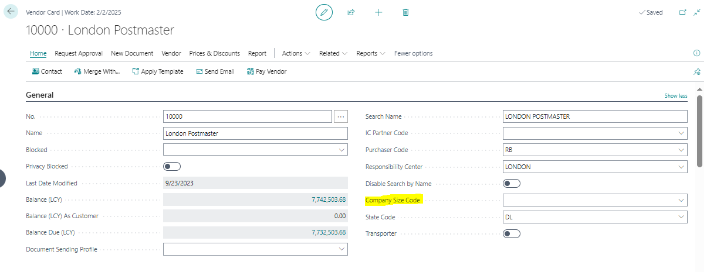Open Balance Due (LCY) amount 7,732,503.68
The image size is (717, 272).
coord(329,233)
